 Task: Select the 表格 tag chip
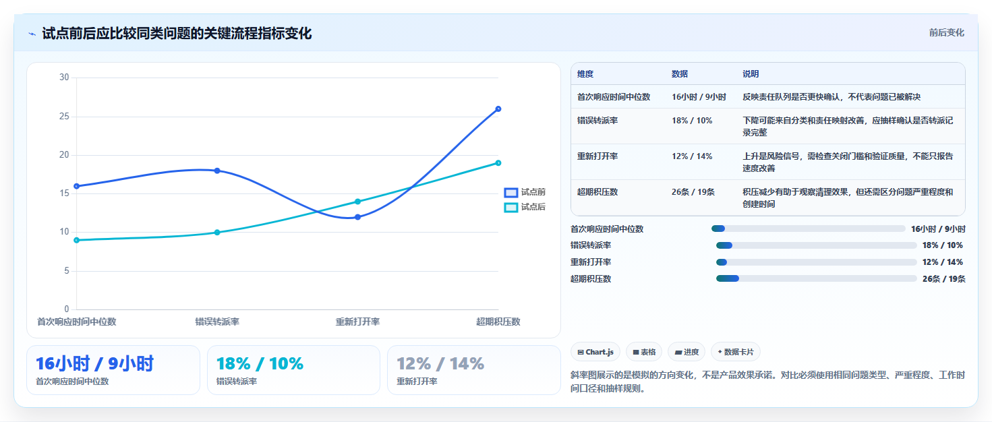(644, 352)
